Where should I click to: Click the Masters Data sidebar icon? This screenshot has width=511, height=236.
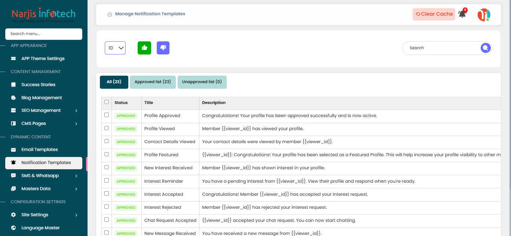(13, 189)
